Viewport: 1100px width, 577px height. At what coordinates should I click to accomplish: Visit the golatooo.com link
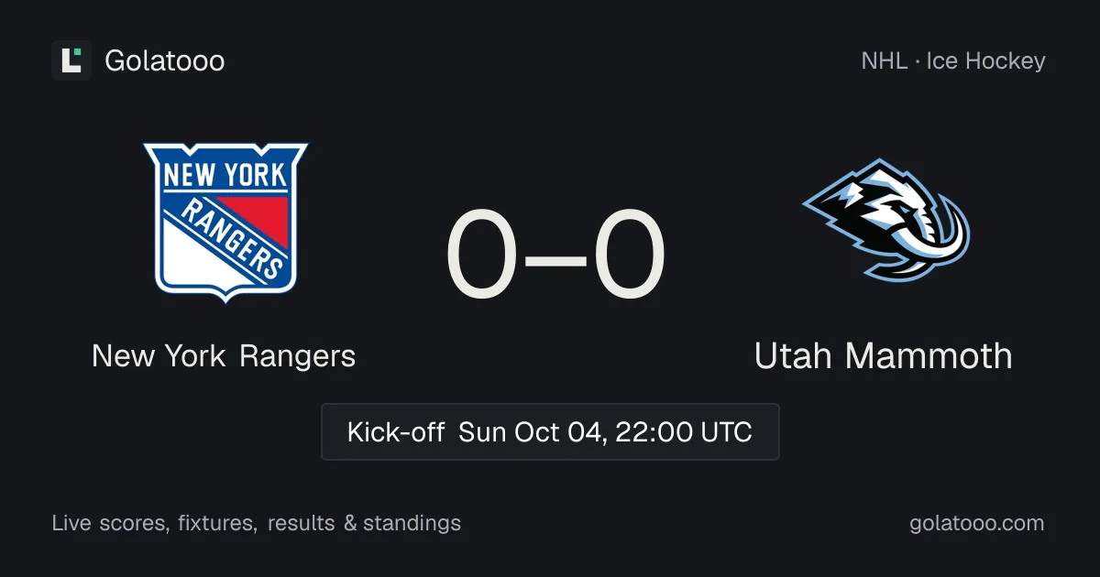(x=977, y=524)
